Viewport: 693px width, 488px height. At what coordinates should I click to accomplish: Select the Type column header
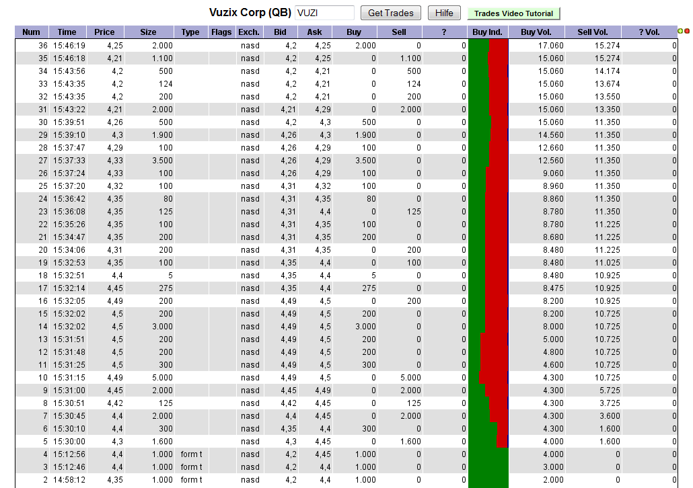[x=190, y=32]
